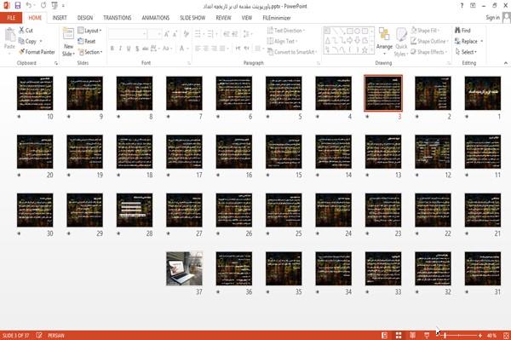
Task: Click the PowerPoint Help question mark
Action: (462, 6)
